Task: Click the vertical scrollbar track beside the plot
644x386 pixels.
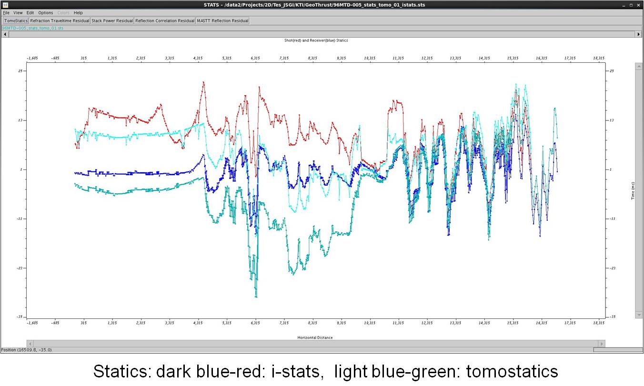Action: [x=639, y=190]
